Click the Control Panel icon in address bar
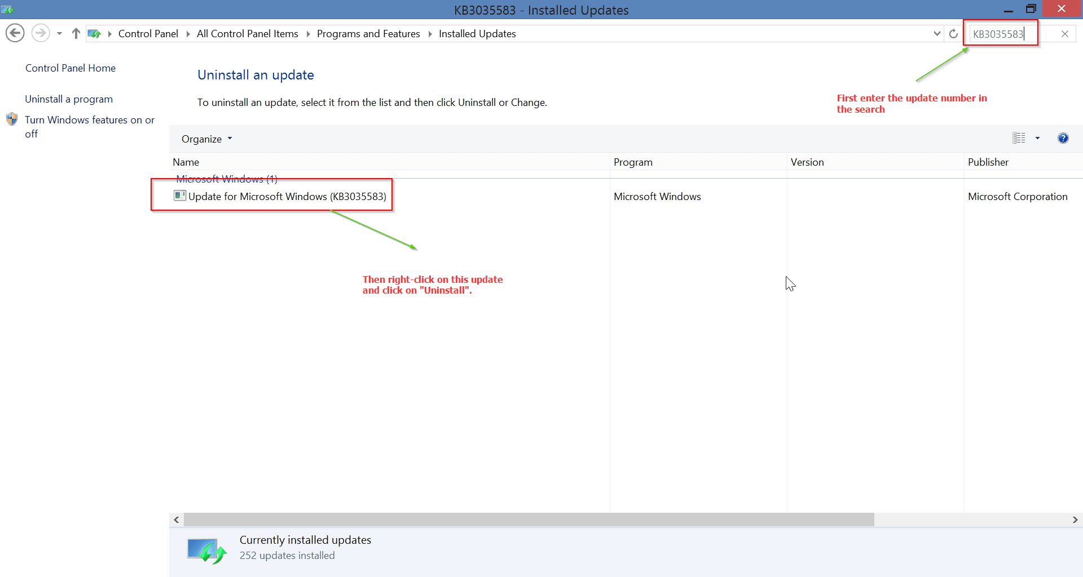 pos(94,34)
